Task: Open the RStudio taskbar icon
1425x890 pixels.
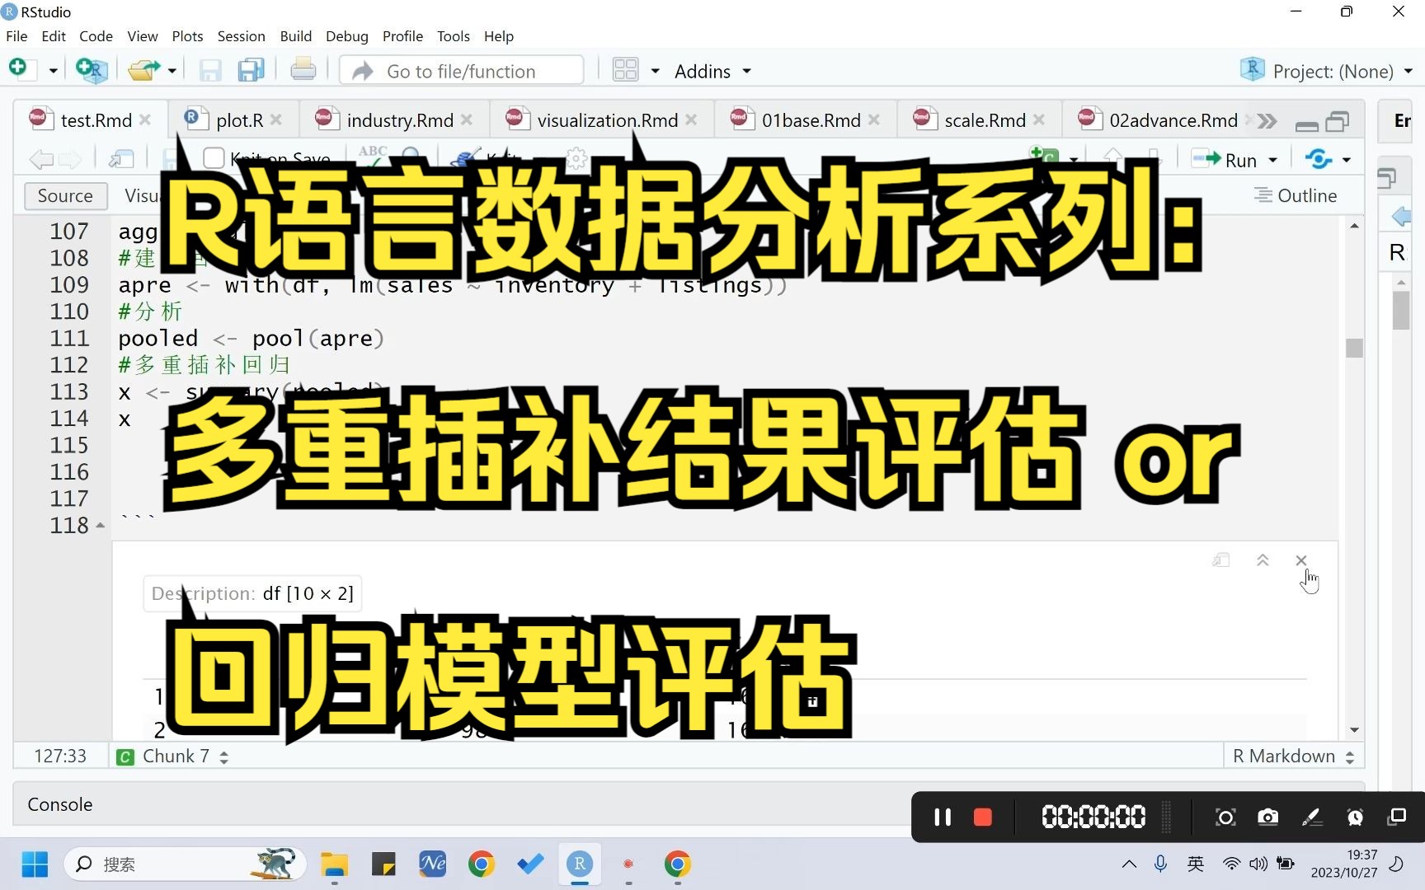Action: pyautogui.click(x=580, y=864)
